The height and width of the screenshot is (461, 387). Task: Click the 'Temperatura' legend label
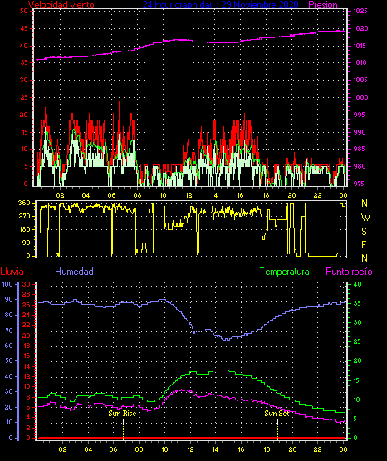coord(285,272)
